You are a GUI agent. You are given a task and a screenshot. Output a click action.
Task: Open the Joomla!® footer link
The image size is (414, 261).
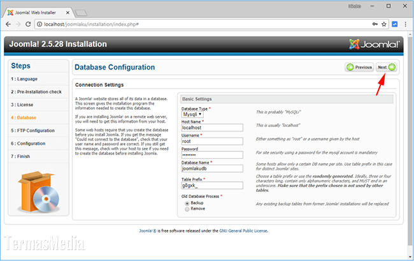(x=148, y=231)
